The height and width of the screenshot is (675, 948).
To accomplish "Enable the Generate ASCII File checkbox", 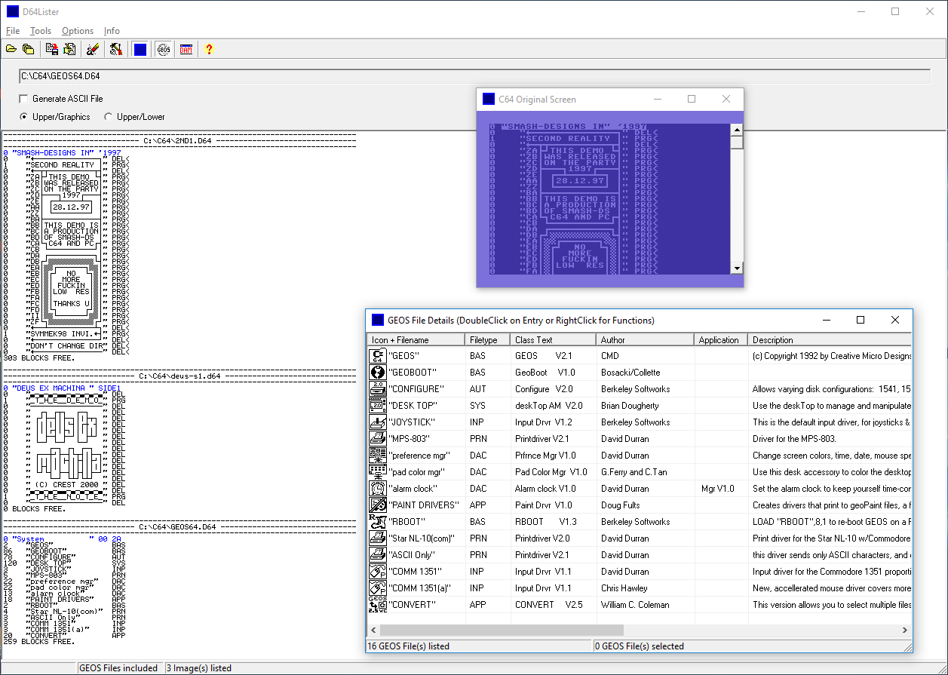I will 24,99.
